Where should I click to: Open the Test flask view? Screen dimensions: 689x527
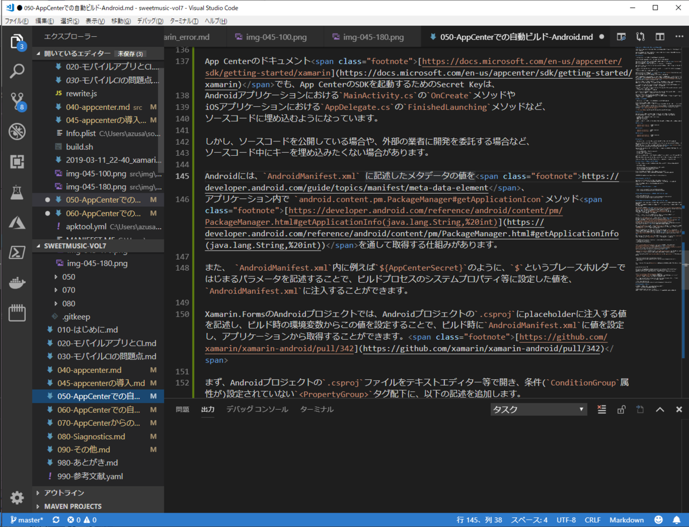pos(17,192)
